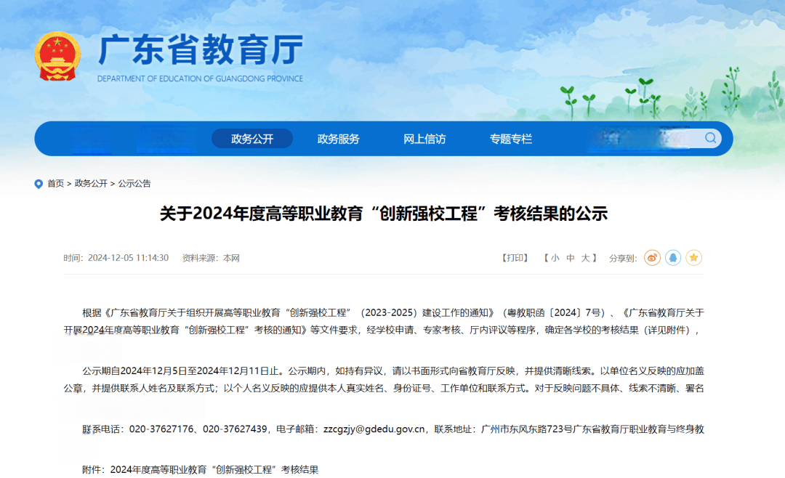Set font size to 小
The width and height of the screenshot is (785, 478).
tap(555, 258)
